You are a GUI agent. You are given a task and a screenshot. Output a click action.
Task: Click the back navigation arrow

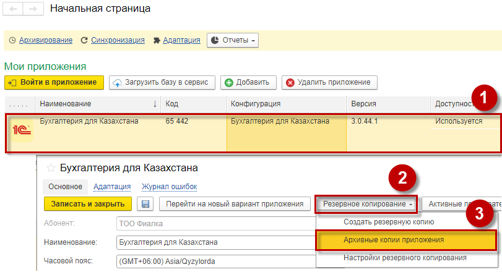(x=13, y=9)
